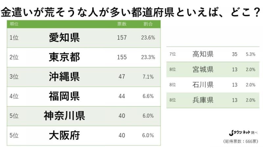Select the 神奈川県 entry
263x147 pixels.
point(84,116)
